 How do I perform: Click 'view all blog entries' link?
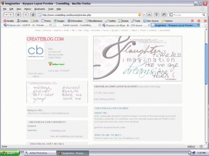104,99
